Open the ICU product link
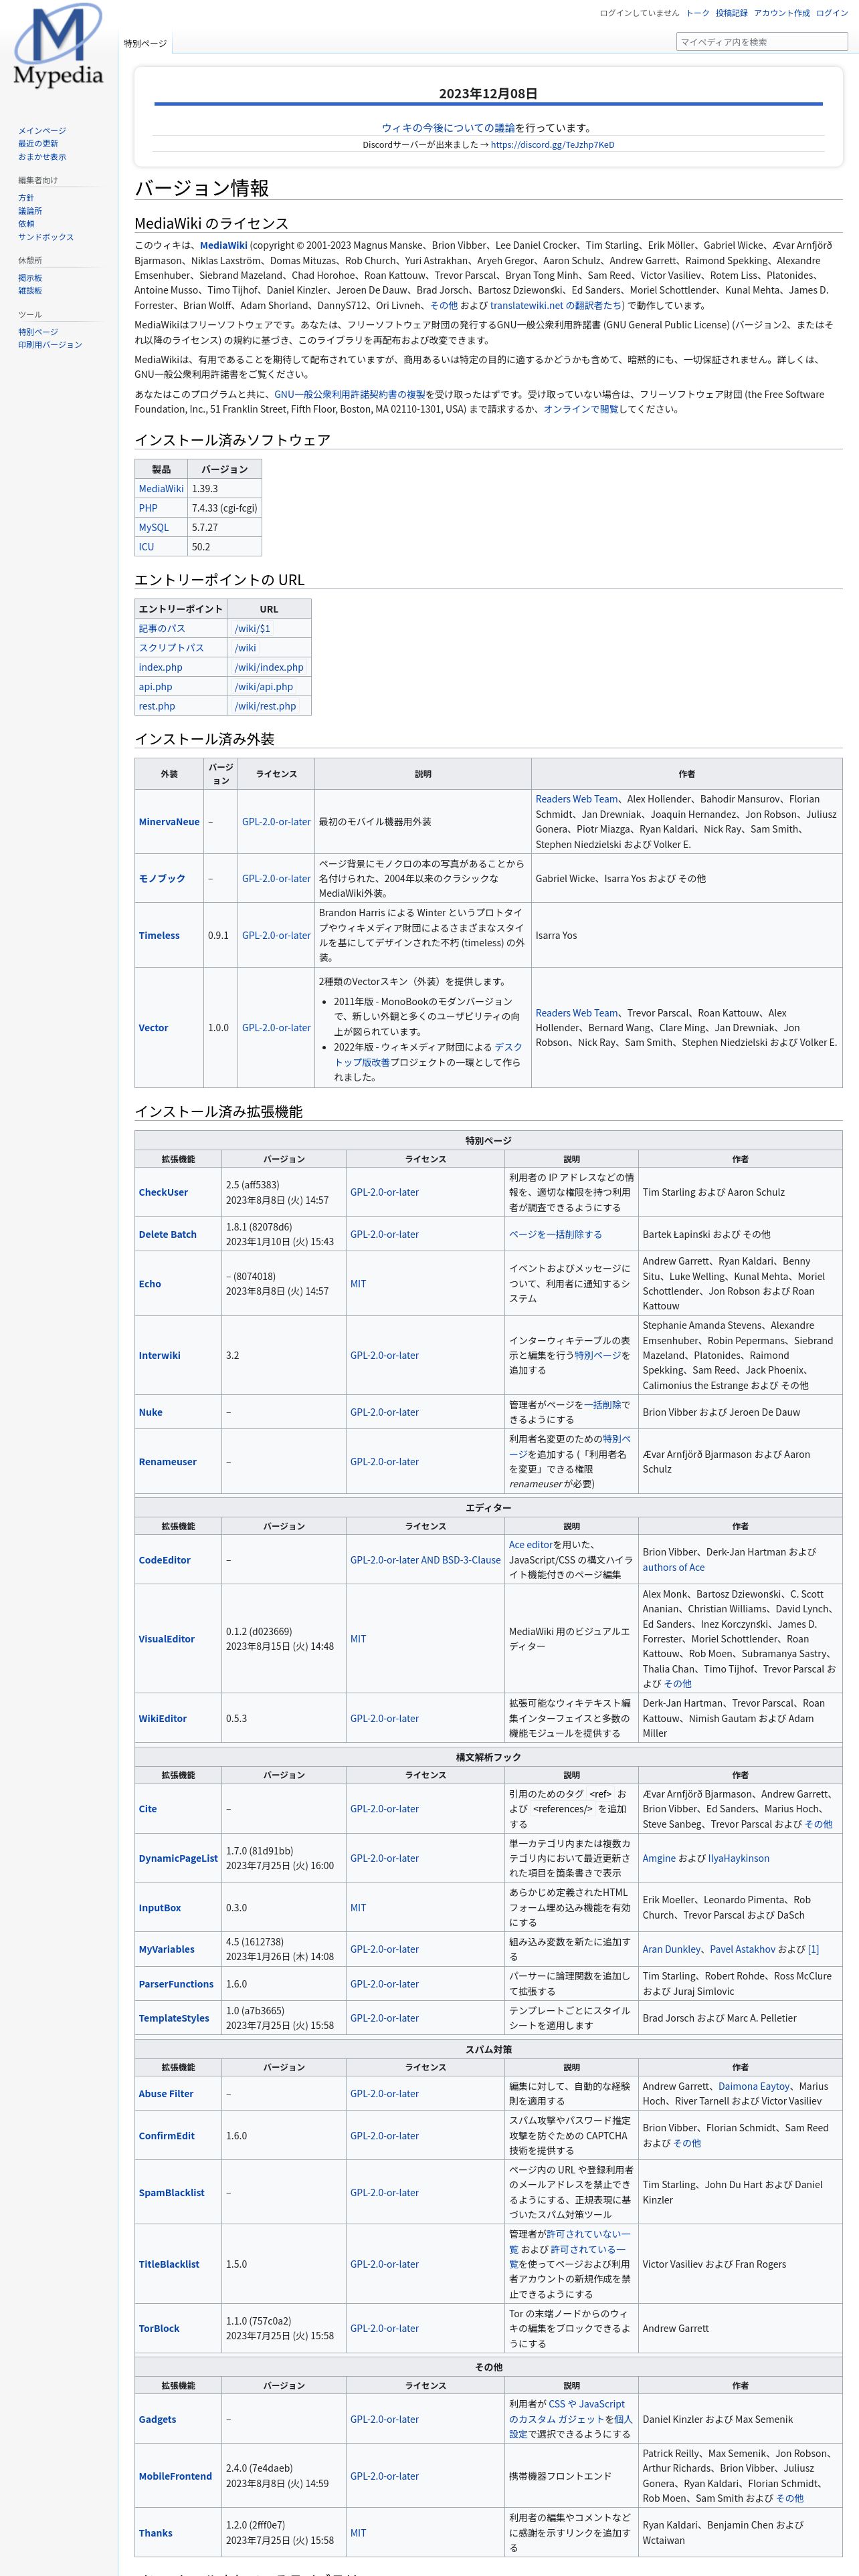Screen dimensions: 859x2576 click(x=146, y=547)
